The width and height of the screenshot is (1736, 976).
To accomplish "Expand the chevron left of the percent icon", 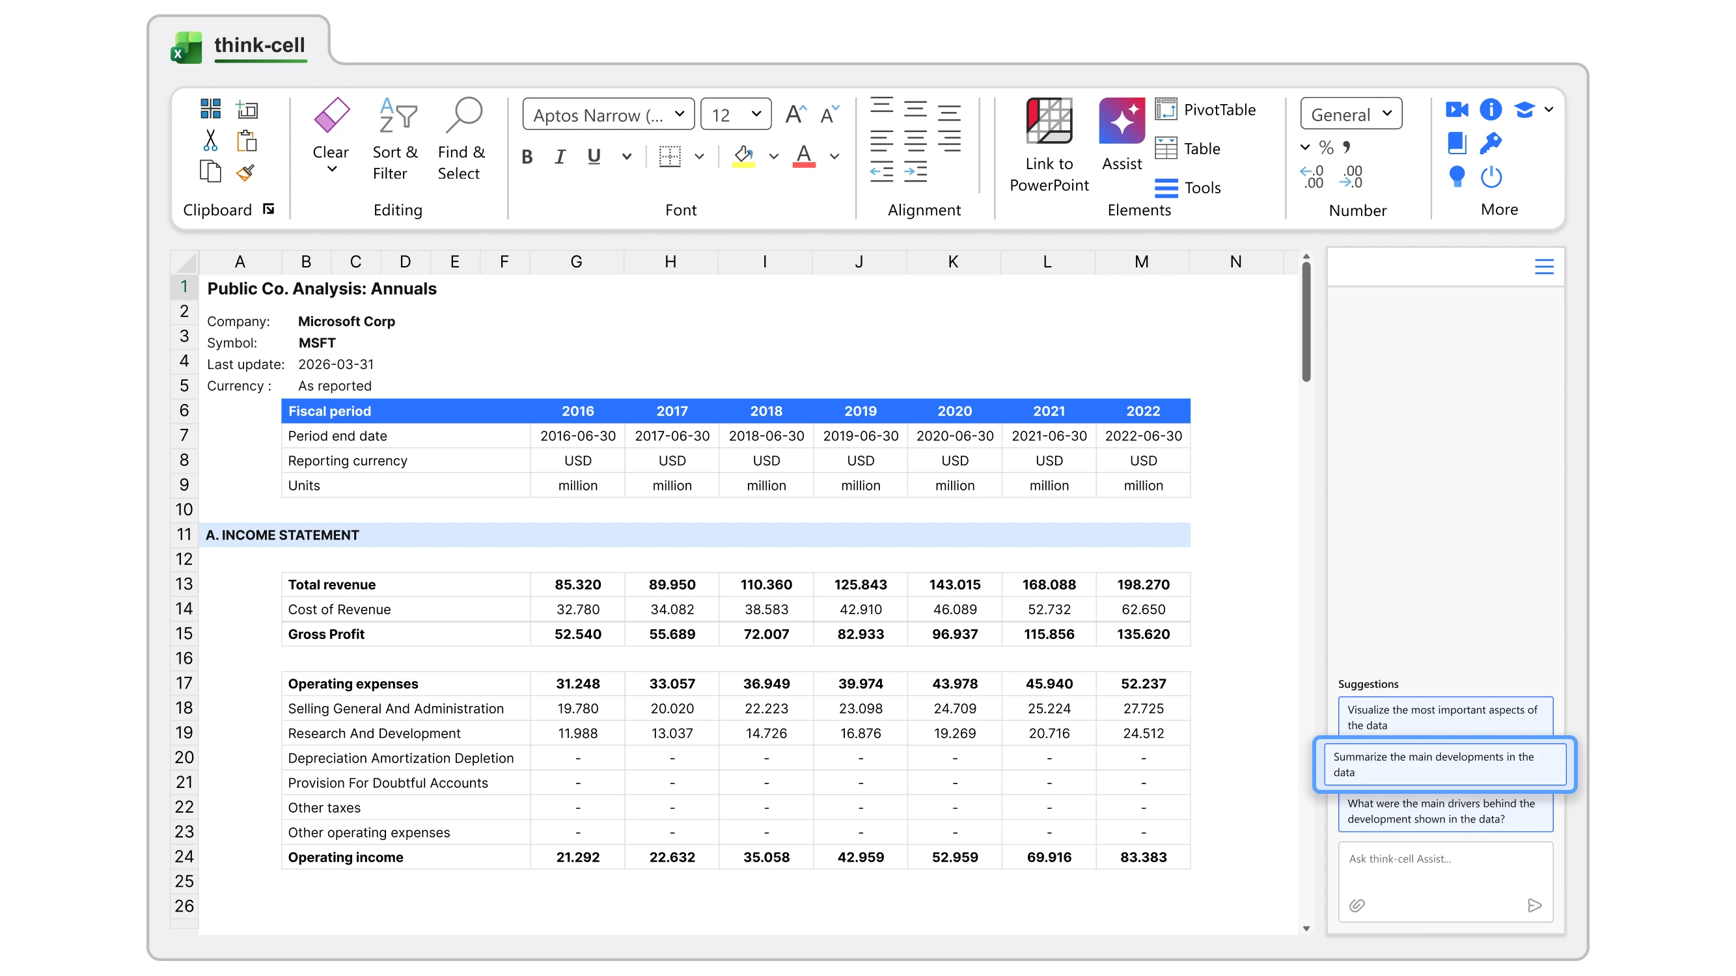I will pos(1304,147).
